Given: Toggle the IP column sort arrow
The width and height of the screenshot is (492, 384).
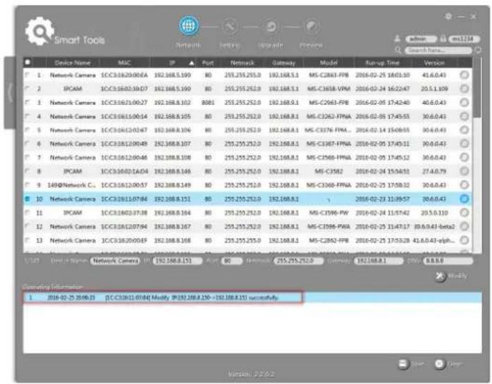Looking at the screenshot, I should coord(192,63).
